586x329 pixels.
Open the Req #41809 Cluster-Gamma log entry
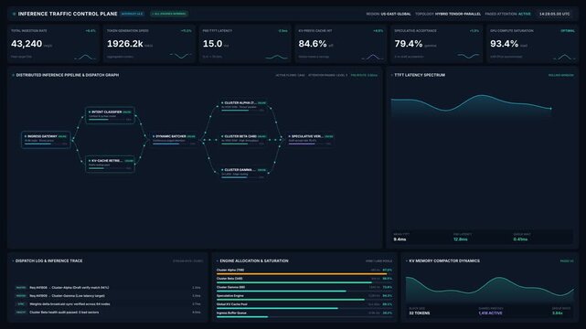(108, 296)
